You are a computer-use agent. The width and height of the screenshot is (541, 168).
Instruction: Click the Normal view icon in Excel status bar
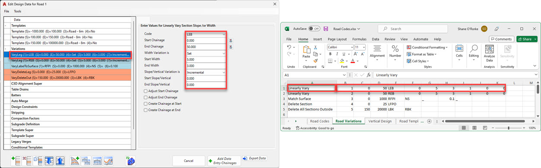[x=464, y=128]
